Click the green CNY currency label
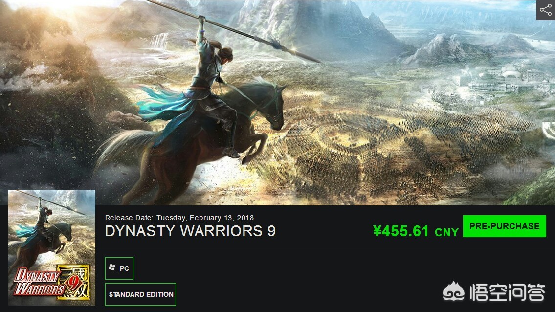 tap(446, 232)
